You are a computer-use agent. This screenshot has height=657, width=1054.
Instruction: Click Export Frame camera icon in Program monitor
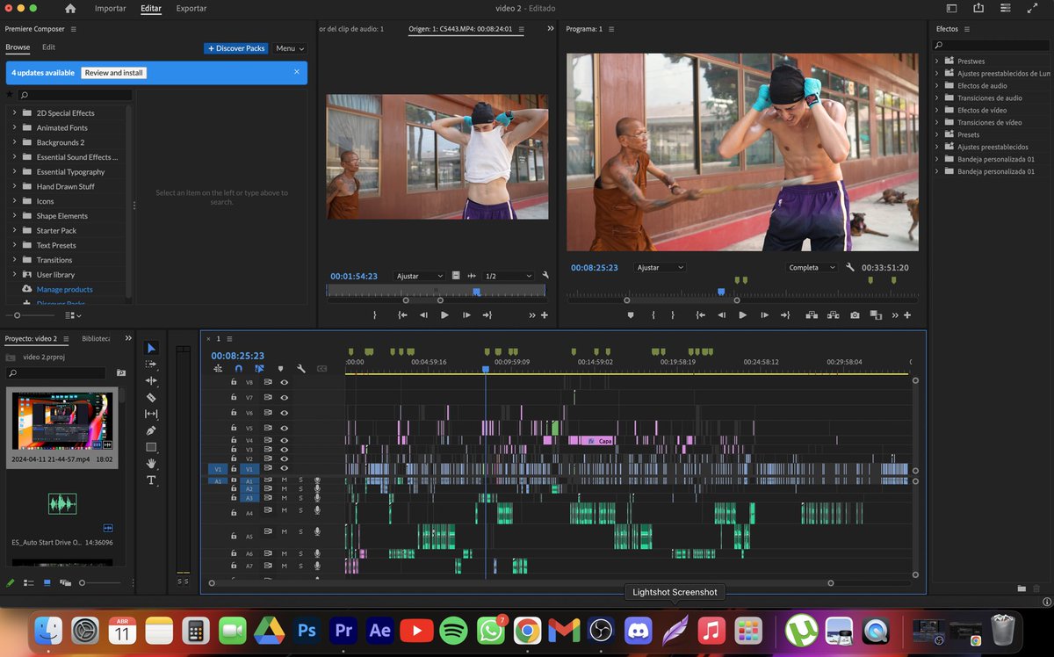coord(855,315)
